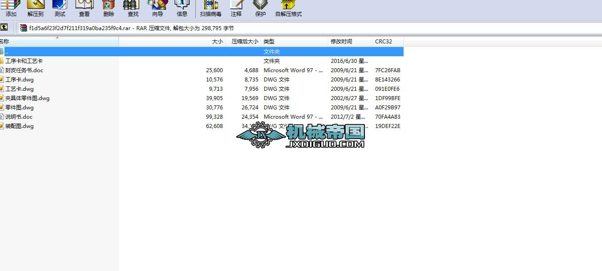The width and height of the screenshot is (602, 271).
Task: Open files with the 查看 (View) icon
Action: 84,8
